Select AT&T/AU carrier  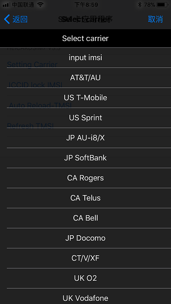[86, 78]
